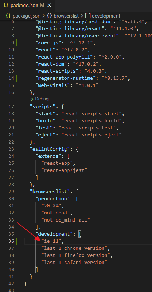Click the "^17.0.2" value of react

pyautogui.click(x=74, y=50)
